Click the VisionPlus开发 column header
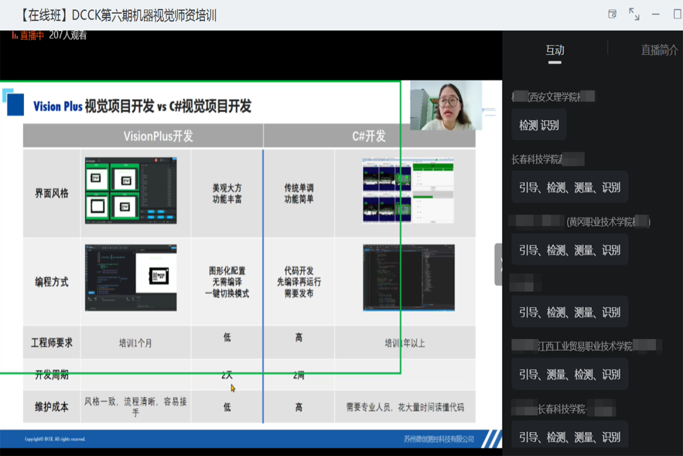Screen dimensions: 683x456 pos(158,137)
